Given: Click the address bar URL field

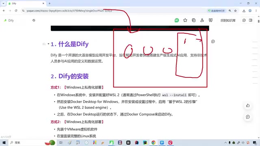Looking at the screenshot, I should 115,11.
